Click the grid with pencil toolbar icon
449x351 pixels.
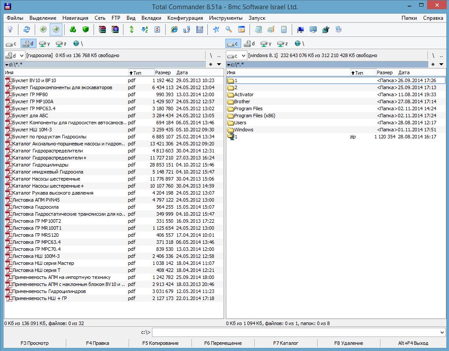[326, 29]
